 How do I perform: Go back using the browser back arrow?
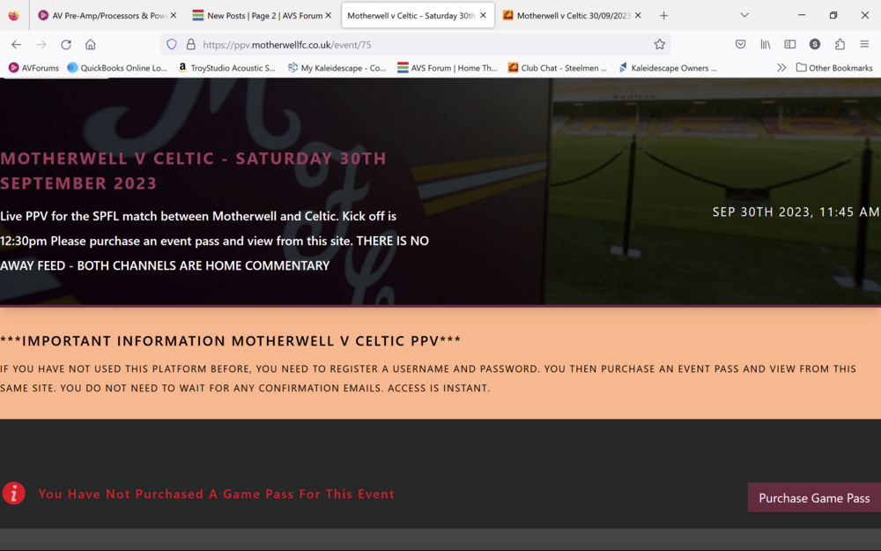click(x=16, y=44)
